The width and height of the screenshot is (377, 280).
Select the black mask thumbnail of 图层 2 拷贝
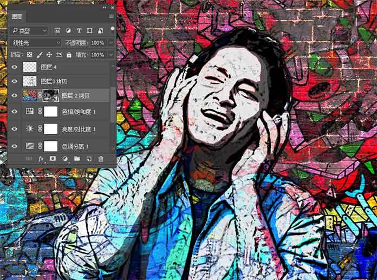[51, 95]
